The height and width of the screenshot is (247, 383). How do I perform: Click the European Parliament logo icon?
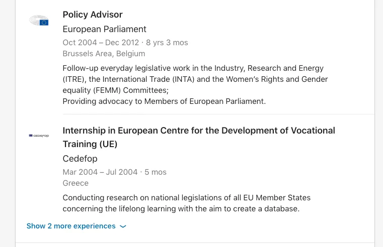39,21
